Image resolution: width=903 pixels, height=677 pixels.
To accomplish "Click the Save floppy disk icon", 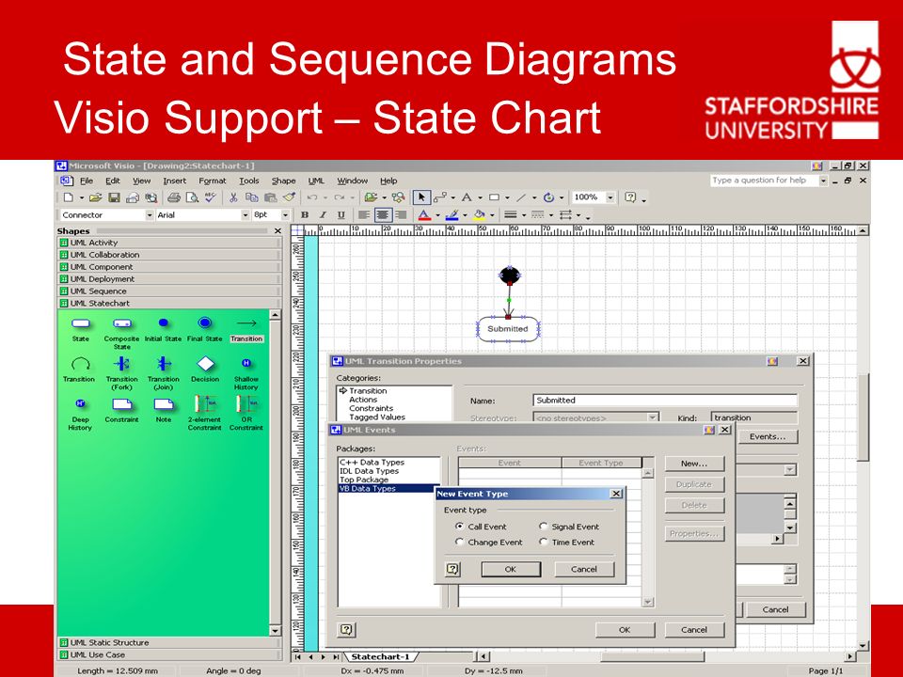I will click(x=114, y=197).
